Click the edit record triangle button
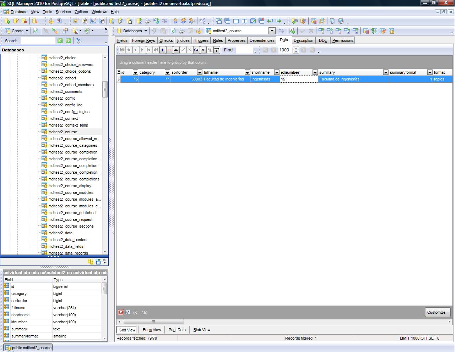Viewport: 456px width, 352px height. click(176, 50)
